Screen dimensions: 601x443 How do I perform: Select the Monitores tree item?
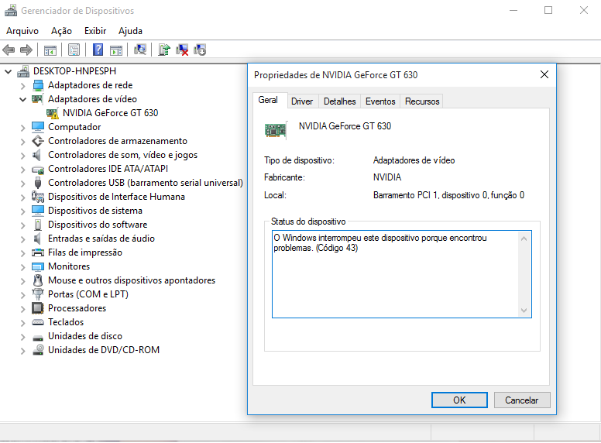(69, 266)
